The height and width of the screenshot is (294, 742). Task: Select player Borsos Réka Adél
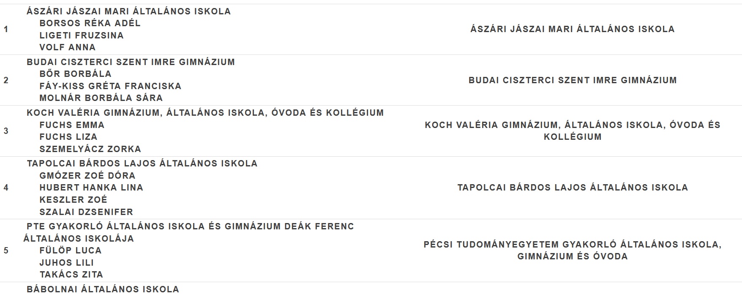[x=90, y=23]
